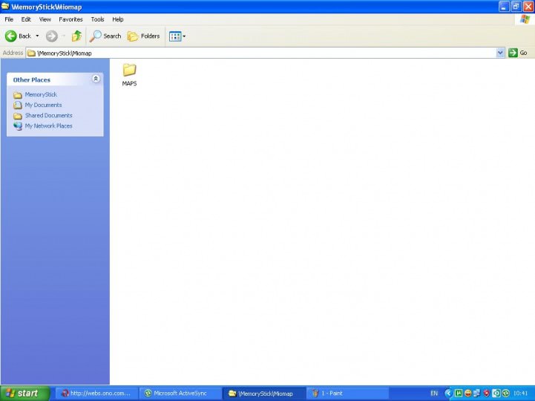Screen dimensions: 535x401
Task: Open My Network Places link
Action: point(48,125)
